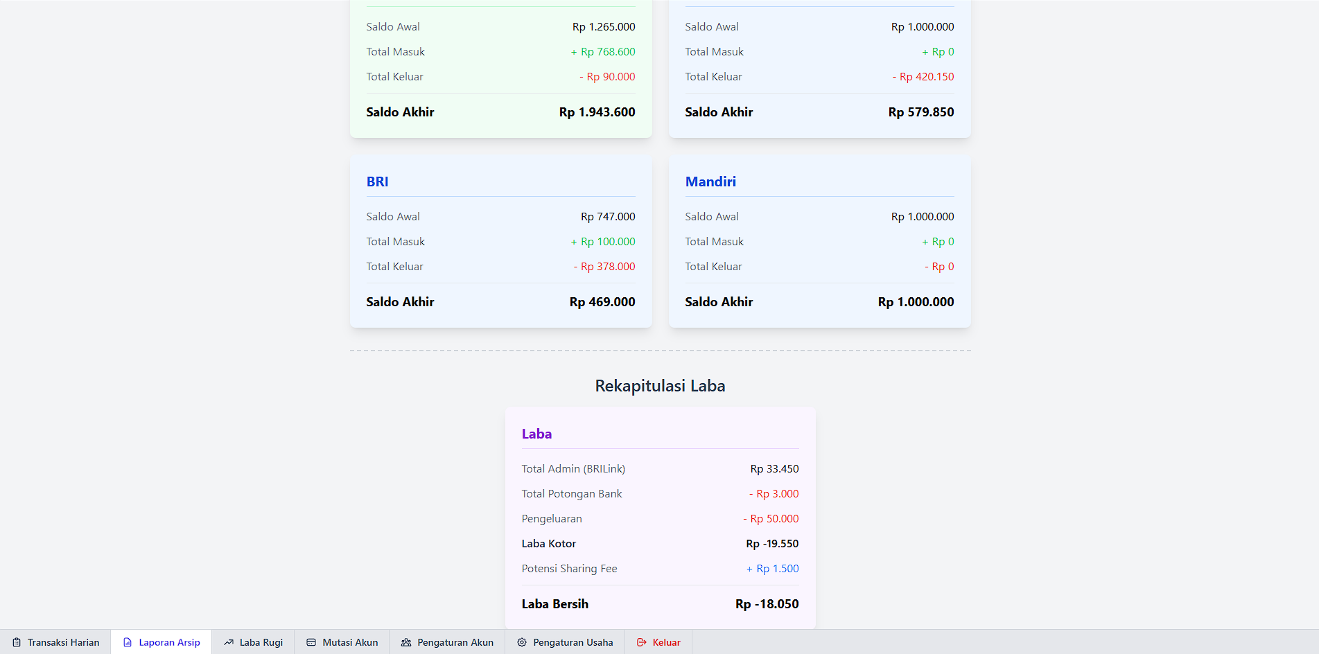Switch to the Laba Rugi tab label

pos(261,642)
